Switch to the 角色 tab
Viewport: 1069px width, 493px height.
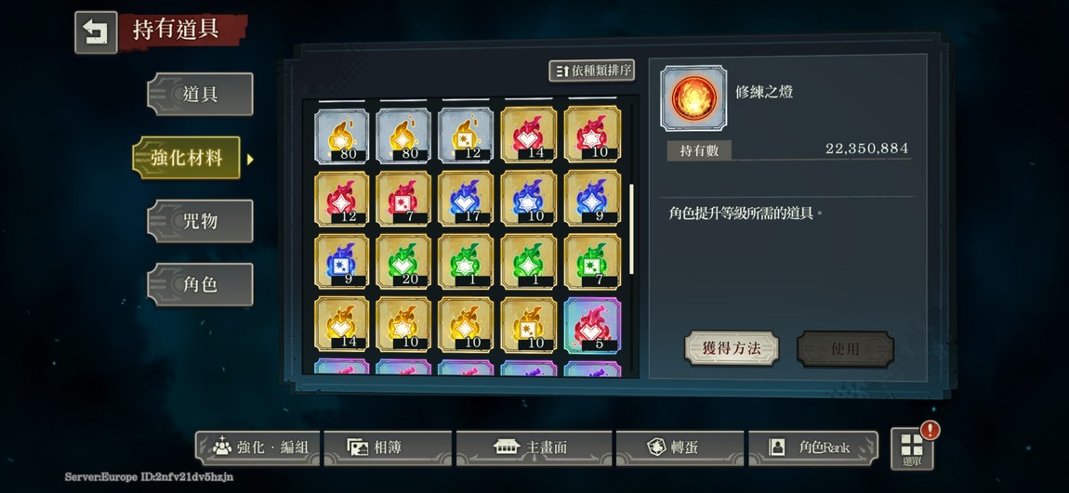tap(200, 284)
